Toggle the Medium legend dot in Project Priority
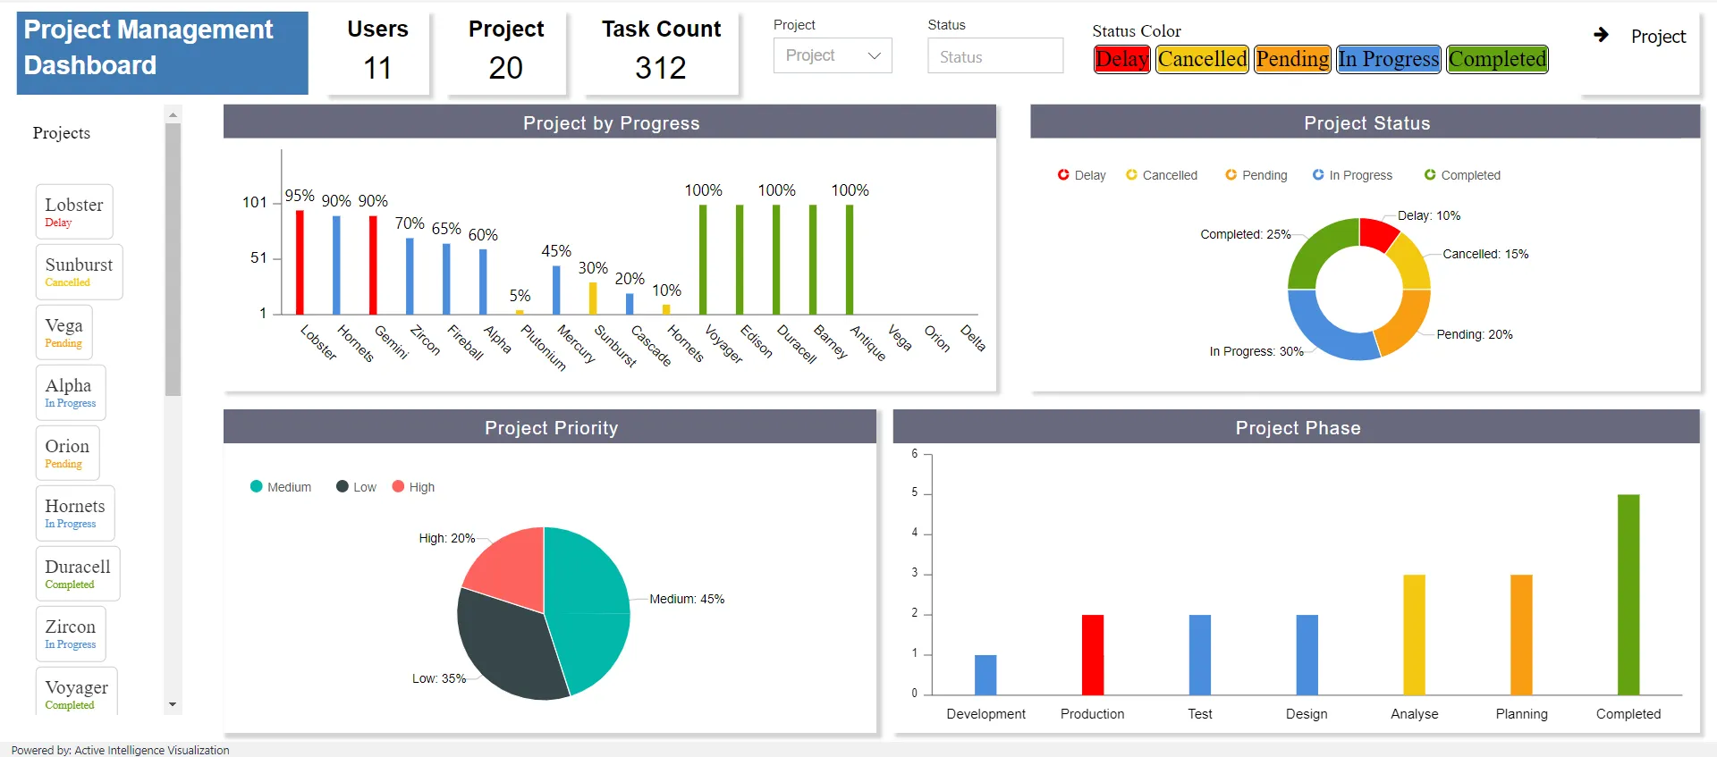1717x757 pixels. [x=257, y=486]
